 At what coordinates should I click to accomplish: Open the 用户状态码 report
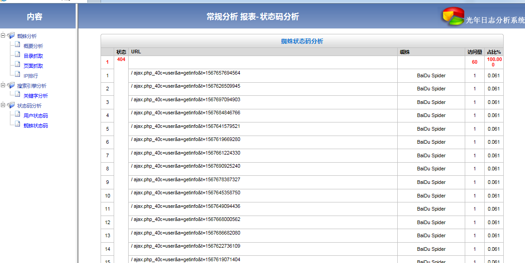(35, 116)
